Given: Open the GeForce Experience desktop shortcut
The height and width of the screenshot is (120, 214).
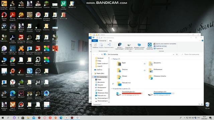Looking at the screenshot, I should coord(21,84).
